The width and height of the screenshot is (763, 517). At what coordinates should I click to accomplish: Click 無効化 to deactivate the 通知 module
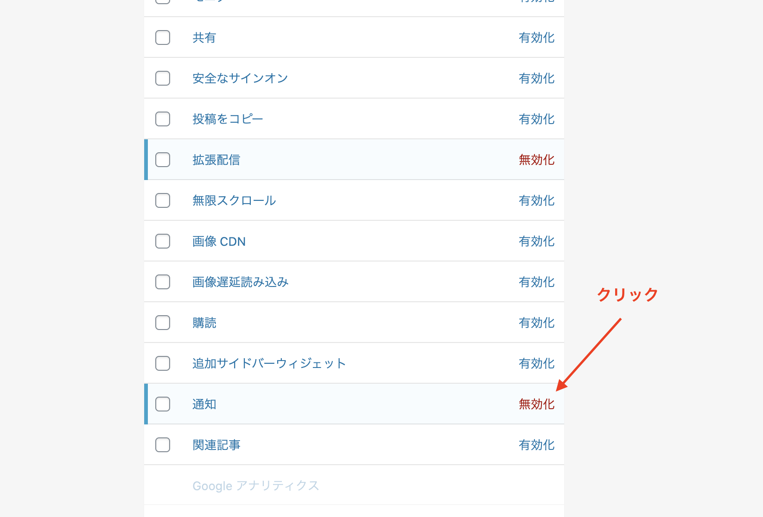(536, 404)
